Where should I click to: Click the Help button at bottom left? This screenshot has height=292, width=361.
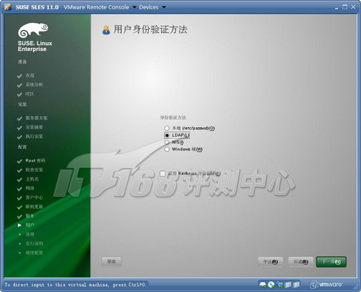pyautogui.click(x=111, y=261)
